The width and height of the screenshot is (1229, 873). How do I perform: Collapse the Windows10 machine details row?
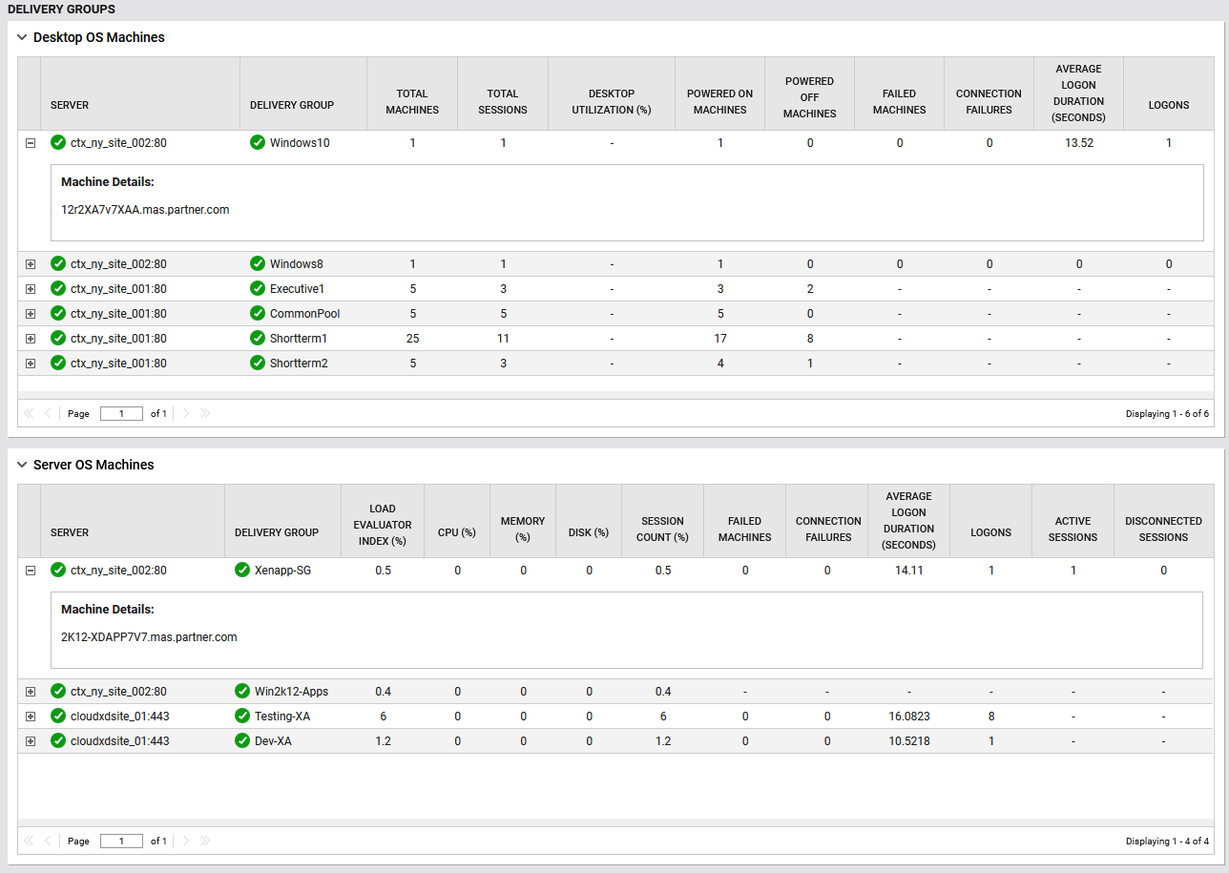coord(30,142)
